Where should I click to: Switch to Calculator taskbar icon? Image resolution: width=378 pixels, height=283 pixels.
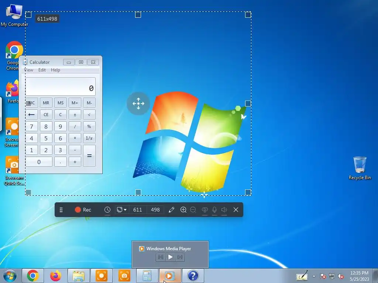tap(147, 276)
